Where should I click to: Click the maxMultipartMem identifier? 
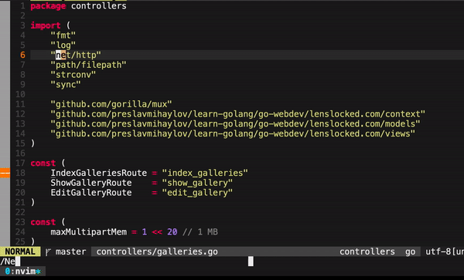point(88,232)
